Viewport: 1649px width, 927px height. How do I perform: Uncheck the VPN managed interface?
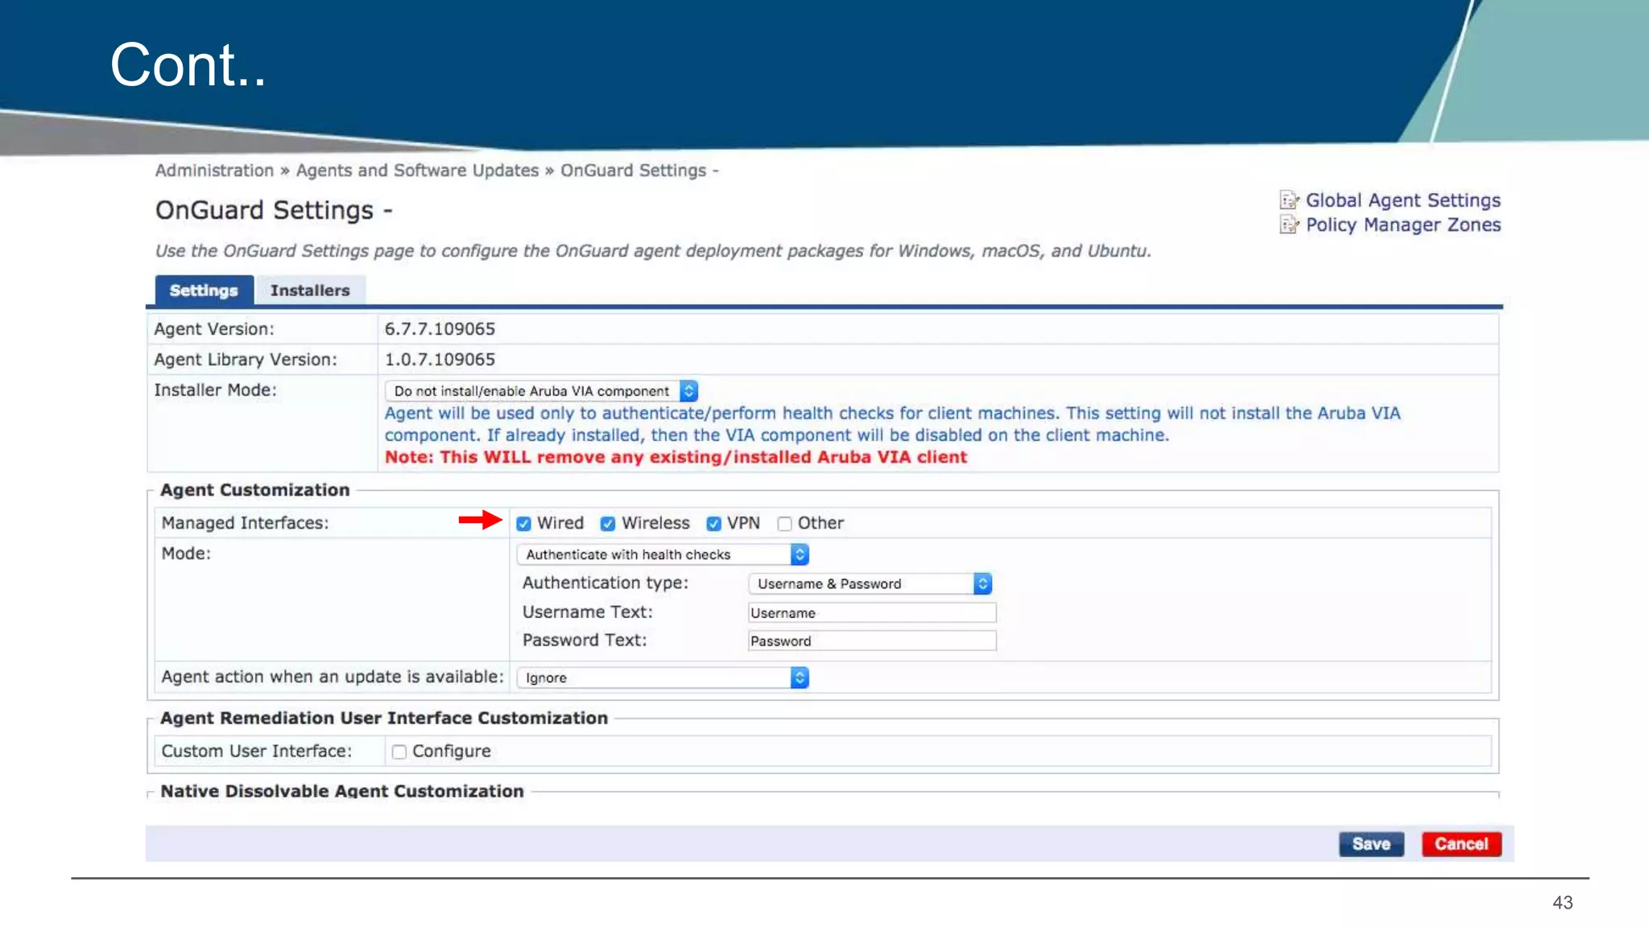click(x=713, y=524)
